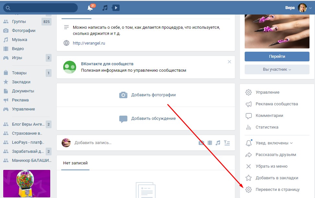This screenshot has width=315, height=198.
Task: Open article editor icon in post box
Action: (227, 143)
